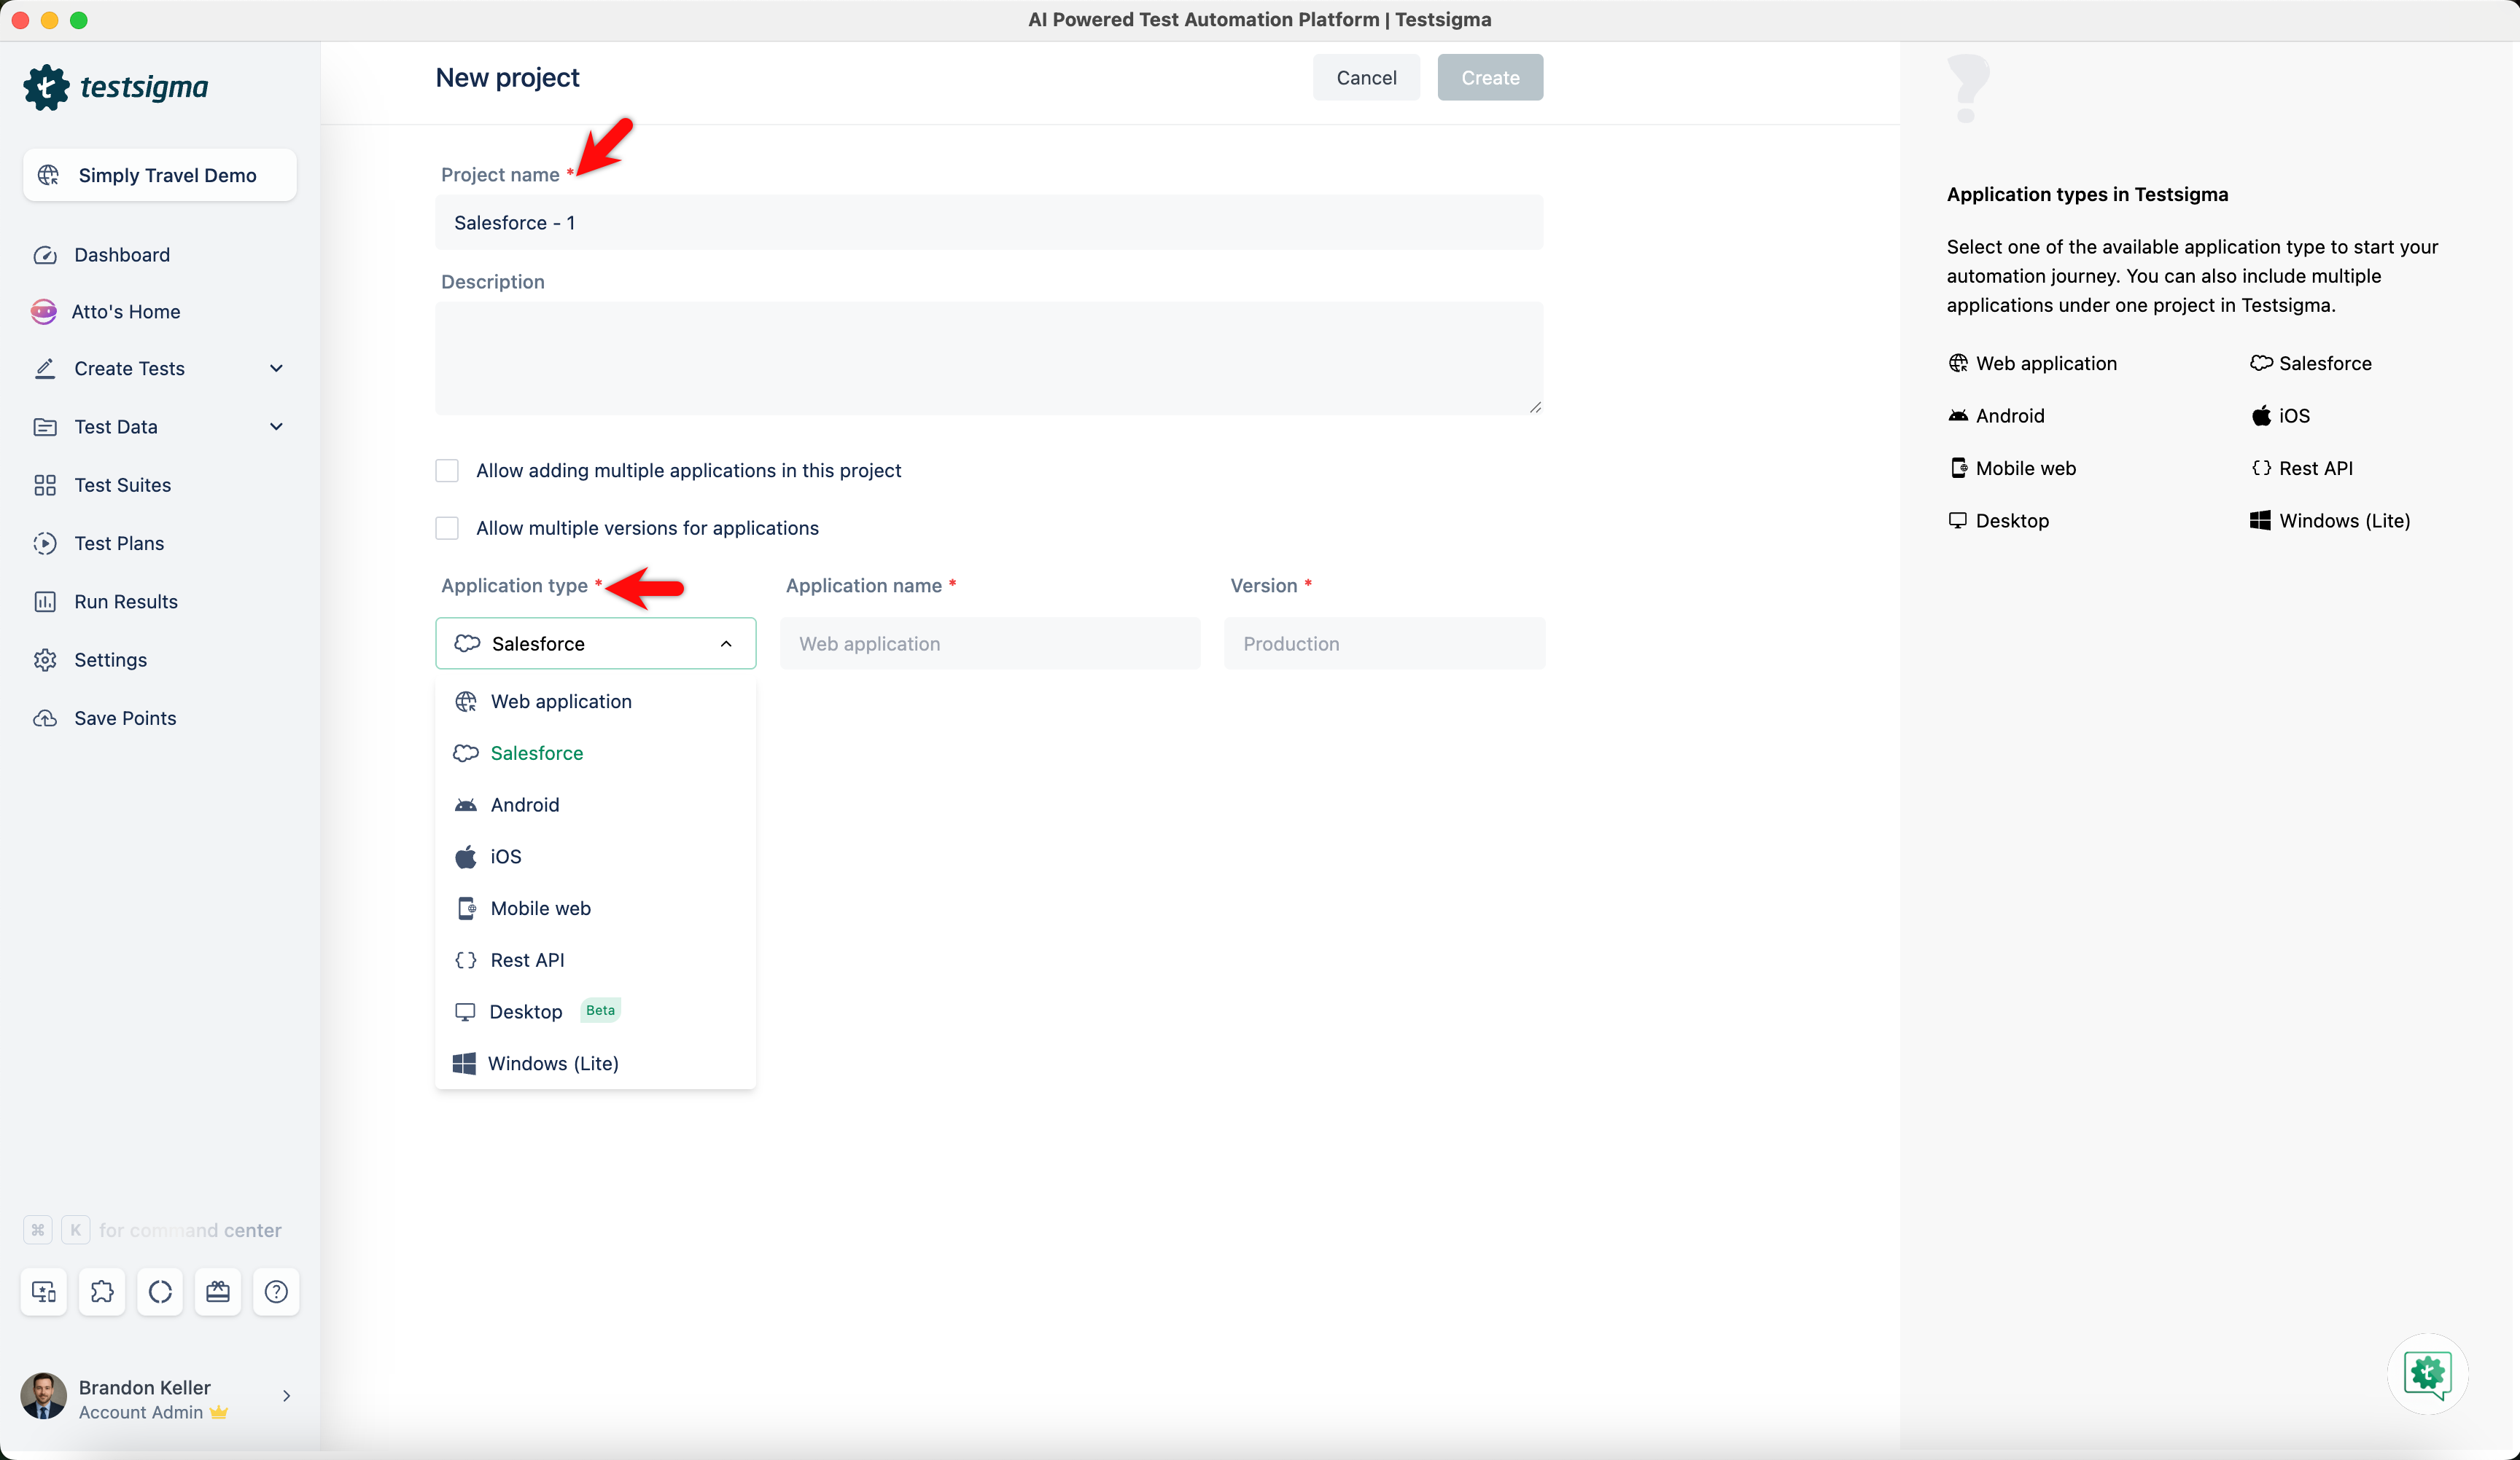Open the Testsigma chat widget icon

(2427, 1374)
